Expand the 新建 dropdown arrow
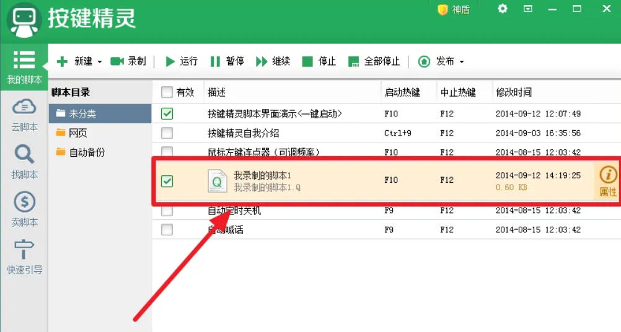The height and width of the screenshot is (332, 621). (100, 62)
